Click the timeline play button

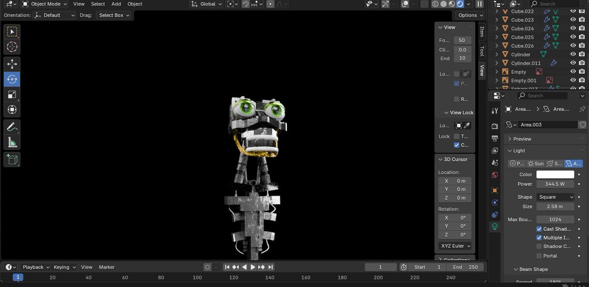point(253,267)
